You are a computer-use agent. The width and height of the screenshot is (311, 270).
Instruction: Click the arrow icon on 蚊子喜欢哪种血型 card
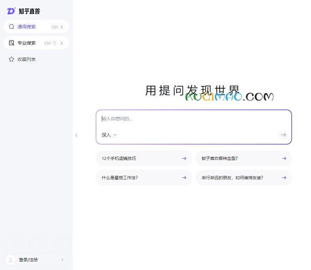(284, 158)
